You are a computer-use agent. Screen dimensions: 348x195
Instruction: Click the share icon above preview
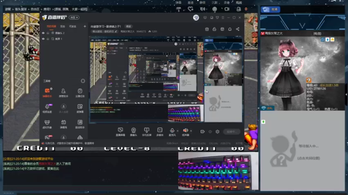point(238,29)
